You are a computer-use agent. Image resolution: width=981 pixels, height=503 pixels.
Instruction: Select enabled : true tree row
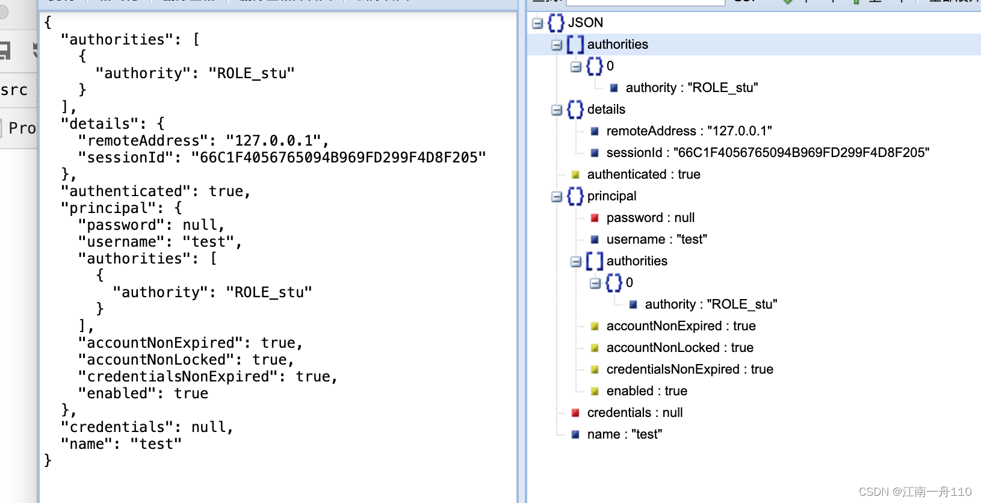(x=647, y=391)
